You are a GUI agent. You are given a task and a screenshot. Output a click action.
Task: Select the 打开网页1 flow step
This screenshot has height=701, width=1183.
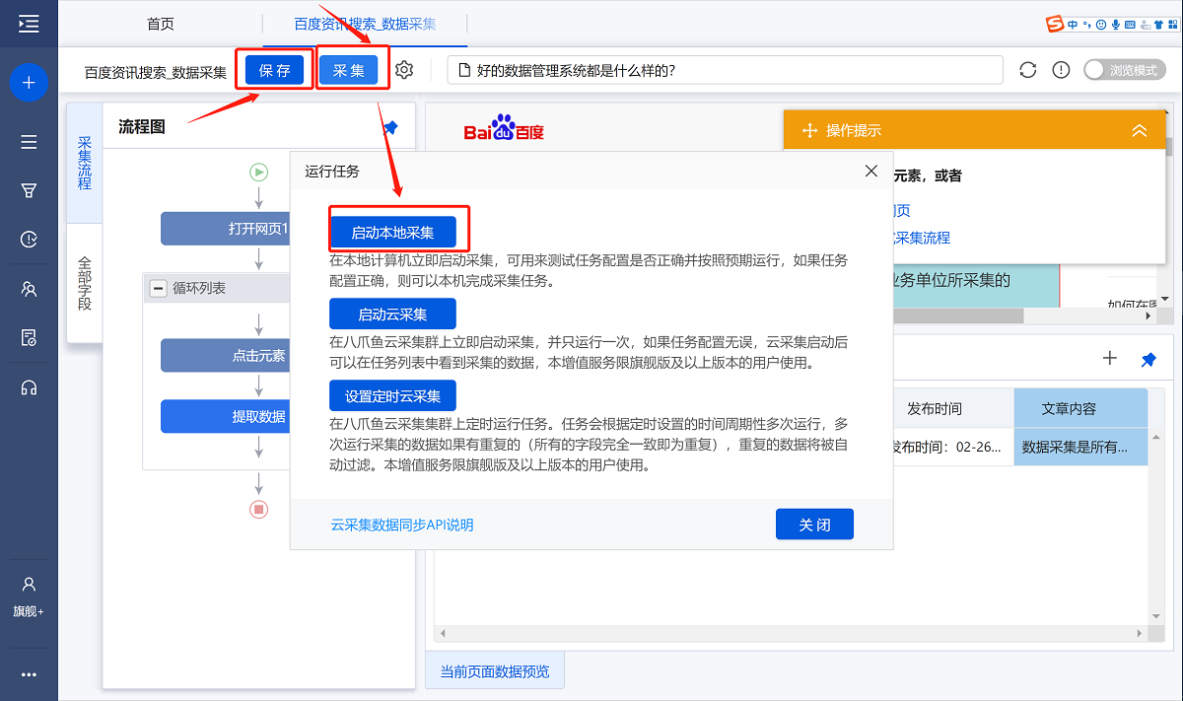coord(226,229)
